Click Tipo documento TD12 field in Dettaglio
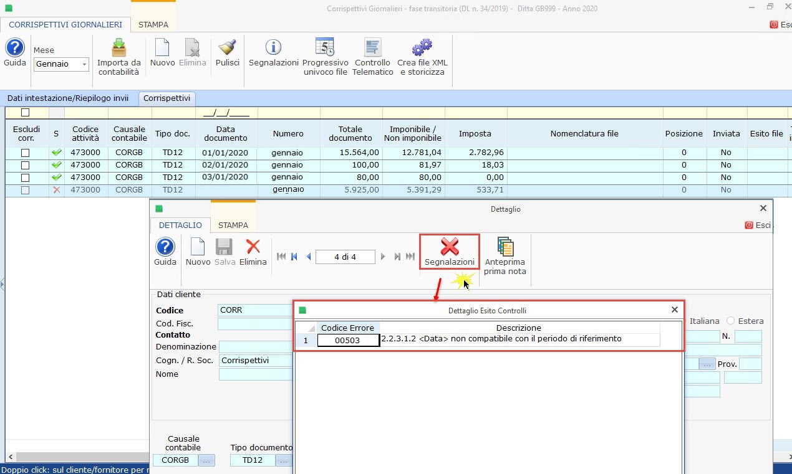The image size is (792, 474). [x=253, y=460]
